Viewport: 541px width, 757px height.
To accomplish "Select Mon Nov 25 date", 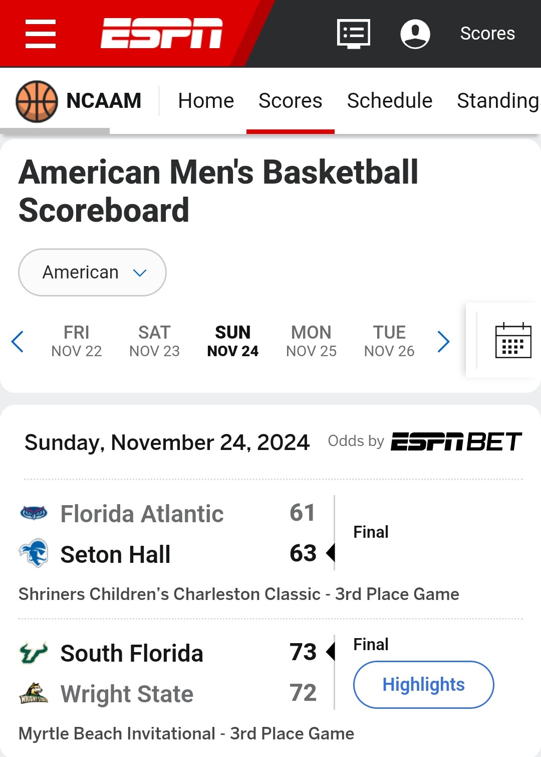I will click(311, 341).
